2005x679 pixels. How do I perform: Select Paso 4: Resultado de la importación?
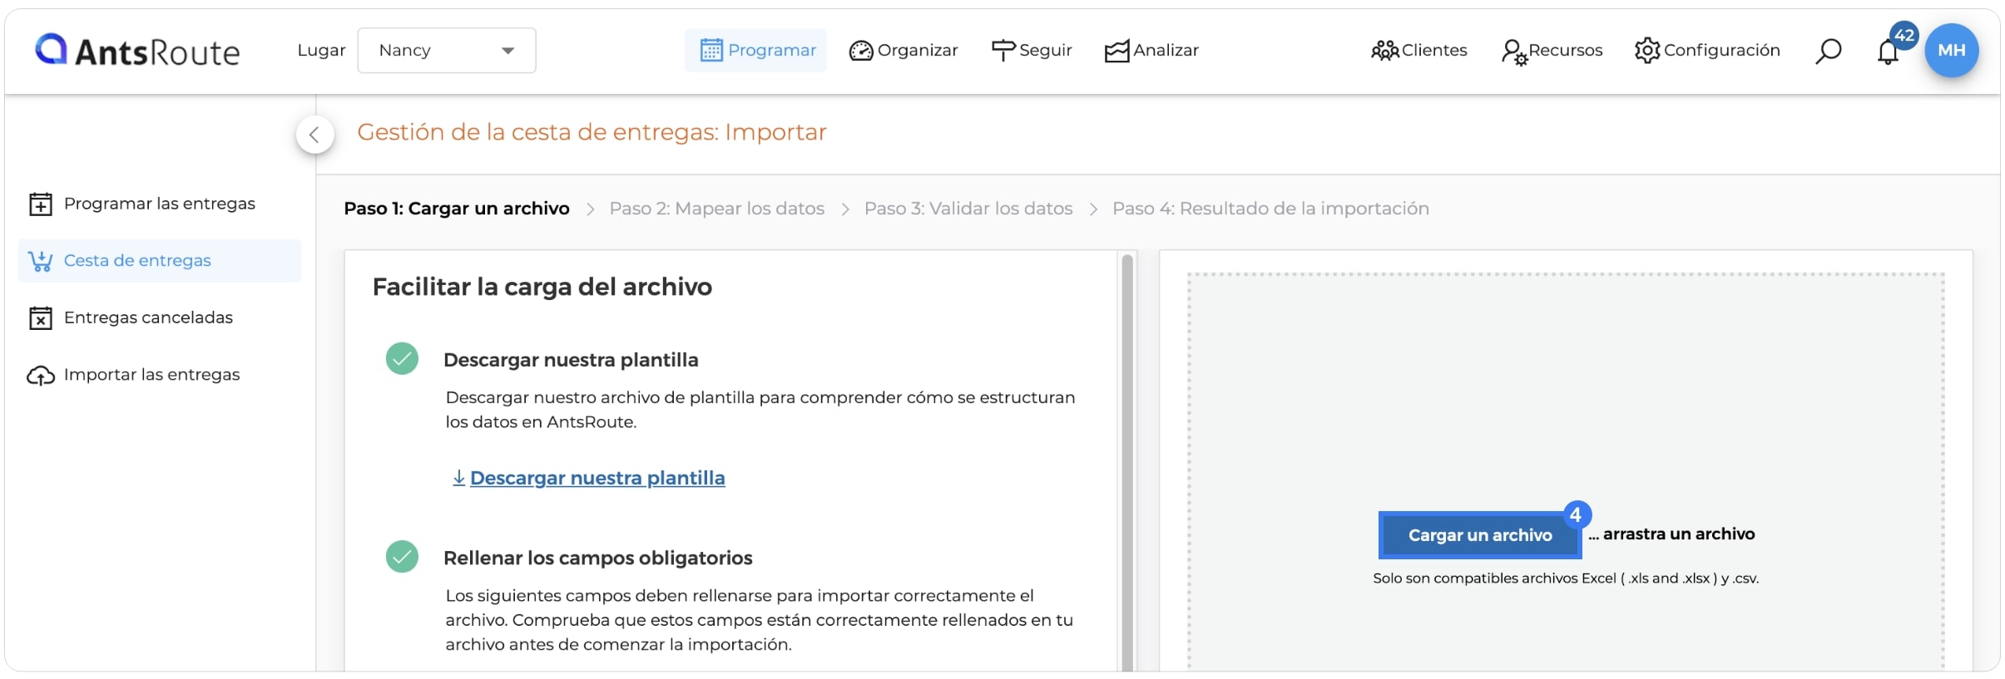[x=1271, y=209]
